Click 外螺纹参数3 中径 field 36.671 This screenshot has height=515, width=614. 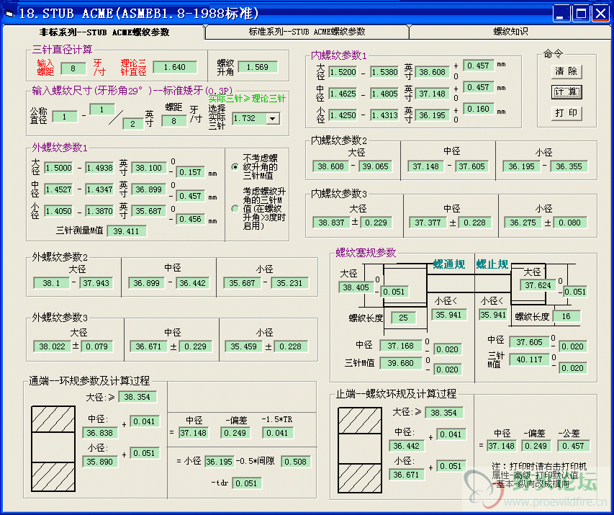coord(148,346)
